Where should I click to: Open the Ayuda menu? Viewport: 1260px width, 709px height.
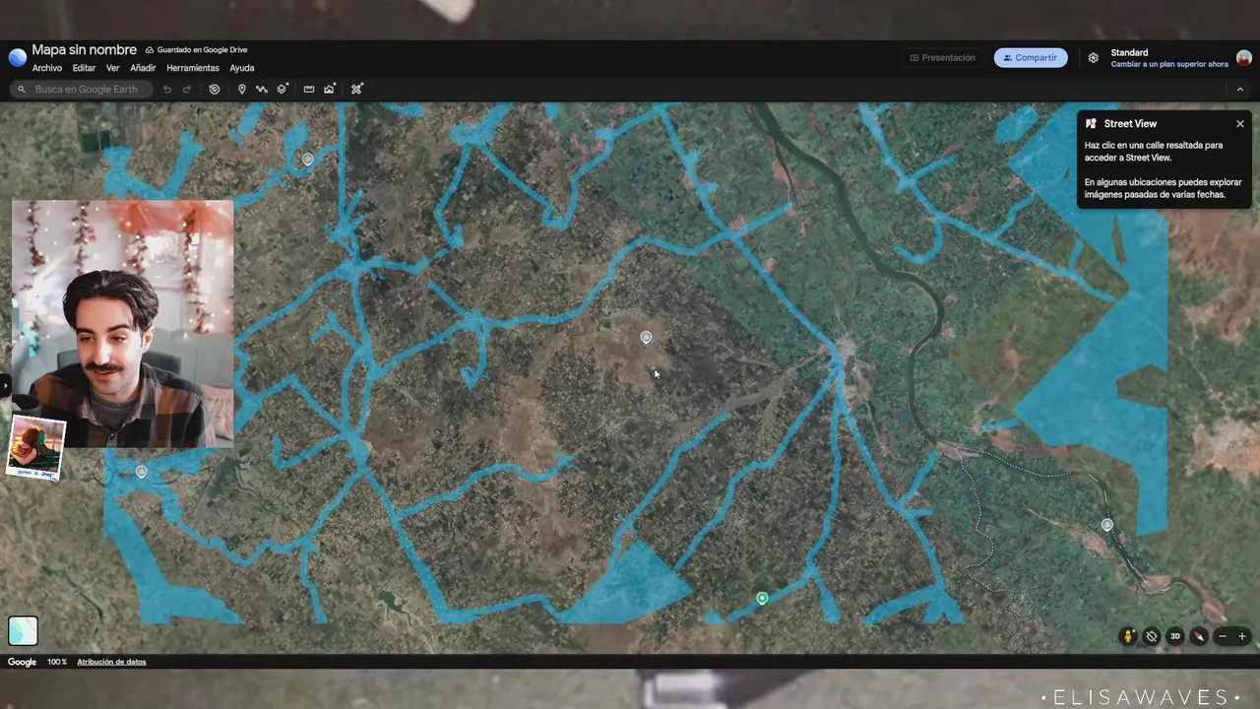pyautogui.click(x=242, y=68)
